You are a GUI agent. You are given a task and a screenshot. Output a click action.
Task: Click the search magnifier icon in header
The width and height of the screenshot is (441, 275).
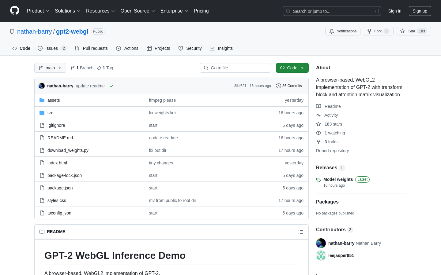(x=288, y=11)
